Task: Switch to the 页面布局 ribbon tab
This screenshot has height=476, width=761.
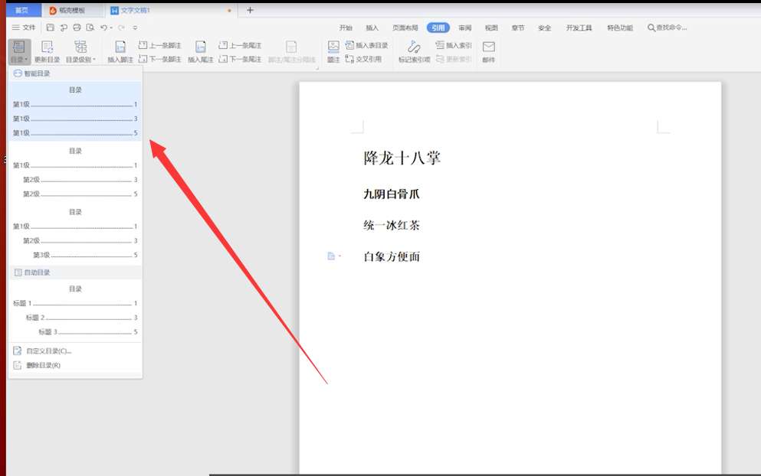Action: [x=405, y=28]
